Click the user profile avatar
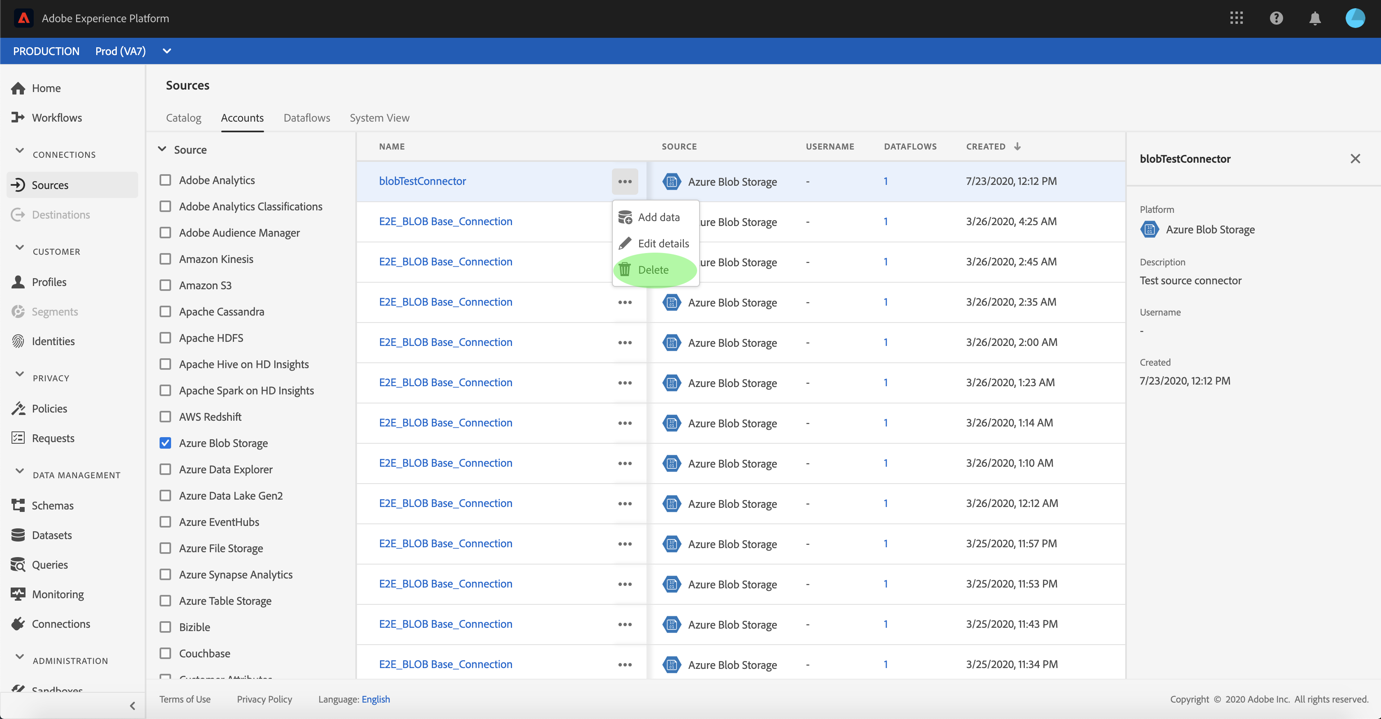Screen dimensions: 1381x719 click(1354, 18)
